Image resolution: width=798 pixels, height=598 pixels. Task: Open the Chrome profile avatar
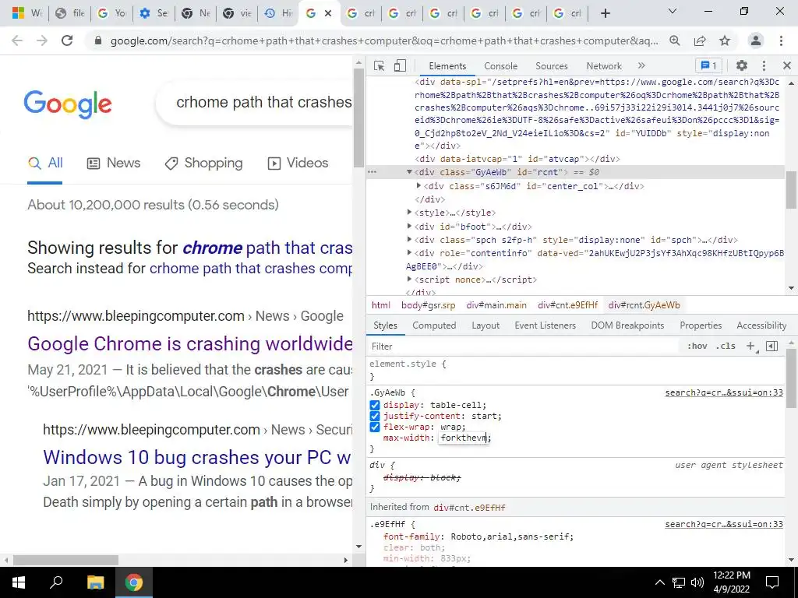coord(756,40)
